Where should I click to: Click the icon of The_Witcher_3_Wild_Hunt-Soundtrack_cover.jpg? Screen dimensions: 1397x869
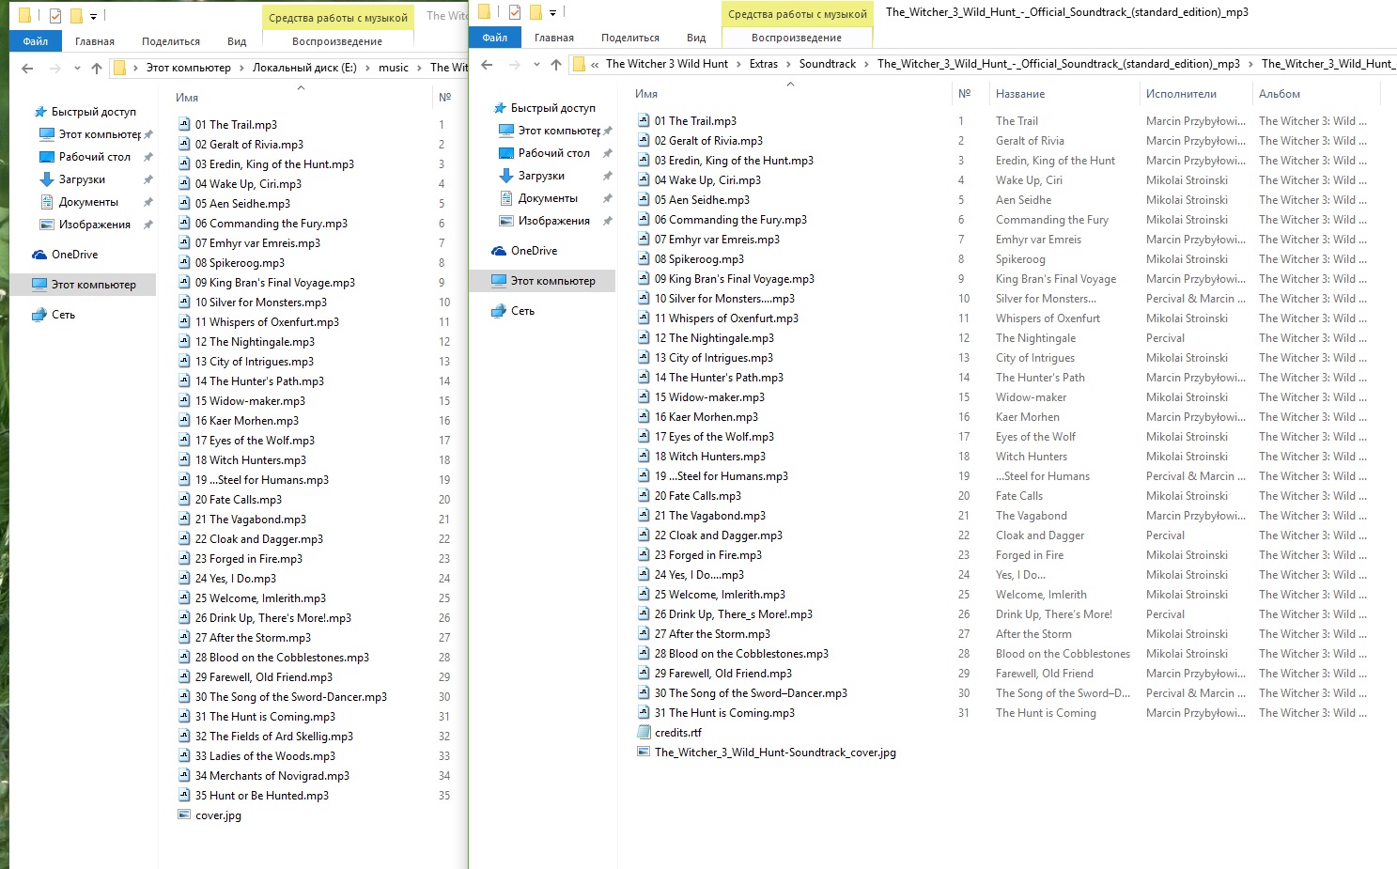coord(644,753)
